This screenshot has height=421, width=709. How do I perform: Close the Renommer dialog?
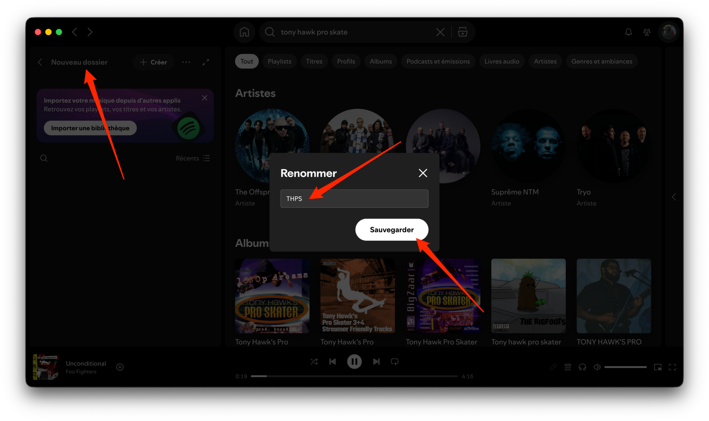(x=423, y=173)
